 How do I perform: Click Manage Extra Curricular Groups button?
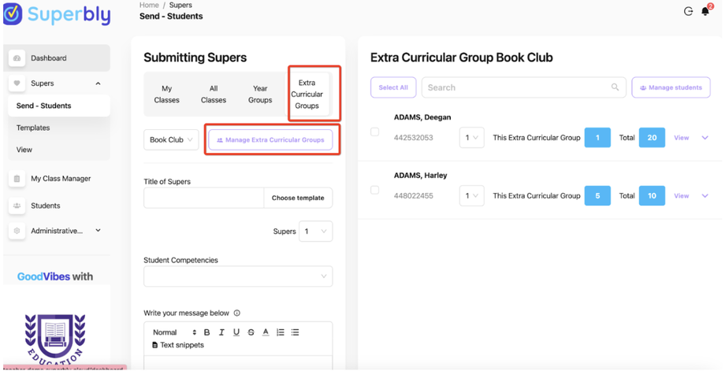[270, 139]
